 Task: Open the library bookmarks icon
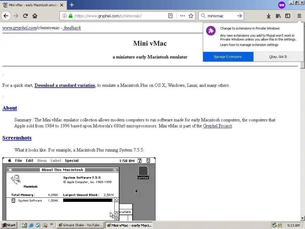[278, 16]
